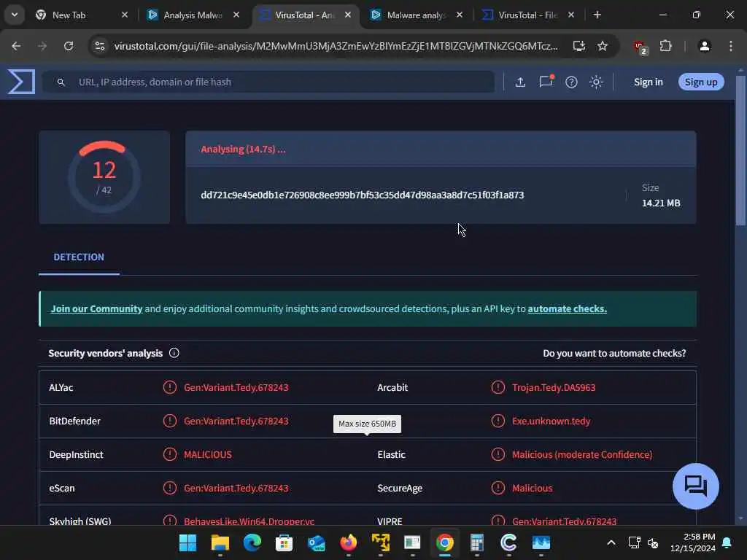Open the floating chat bubble button
Screen dimensions: 747x560
point(695,486)
